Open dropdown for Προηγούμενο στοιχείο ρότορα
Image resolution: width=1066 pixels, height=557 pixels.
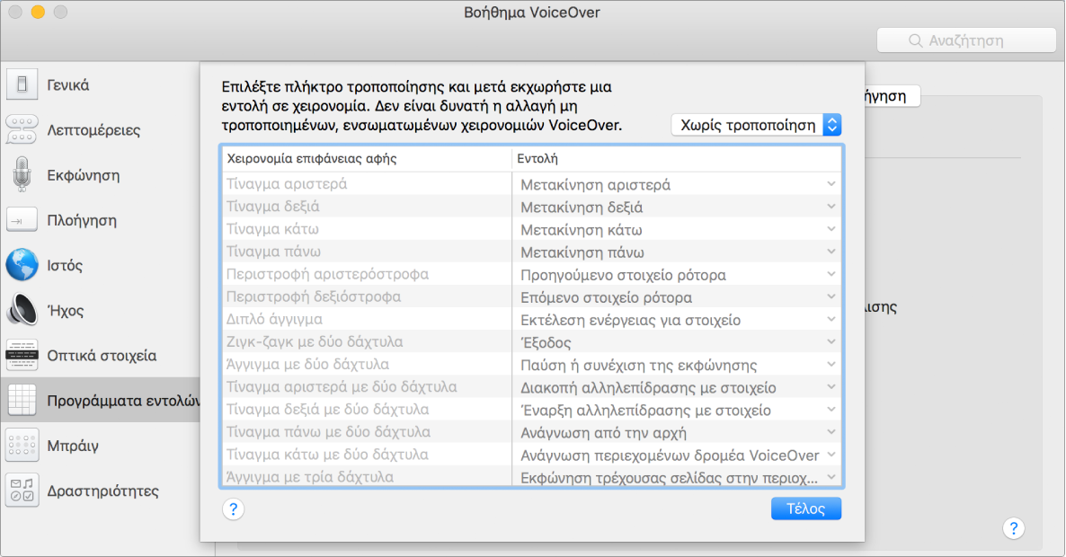[831, 274]
